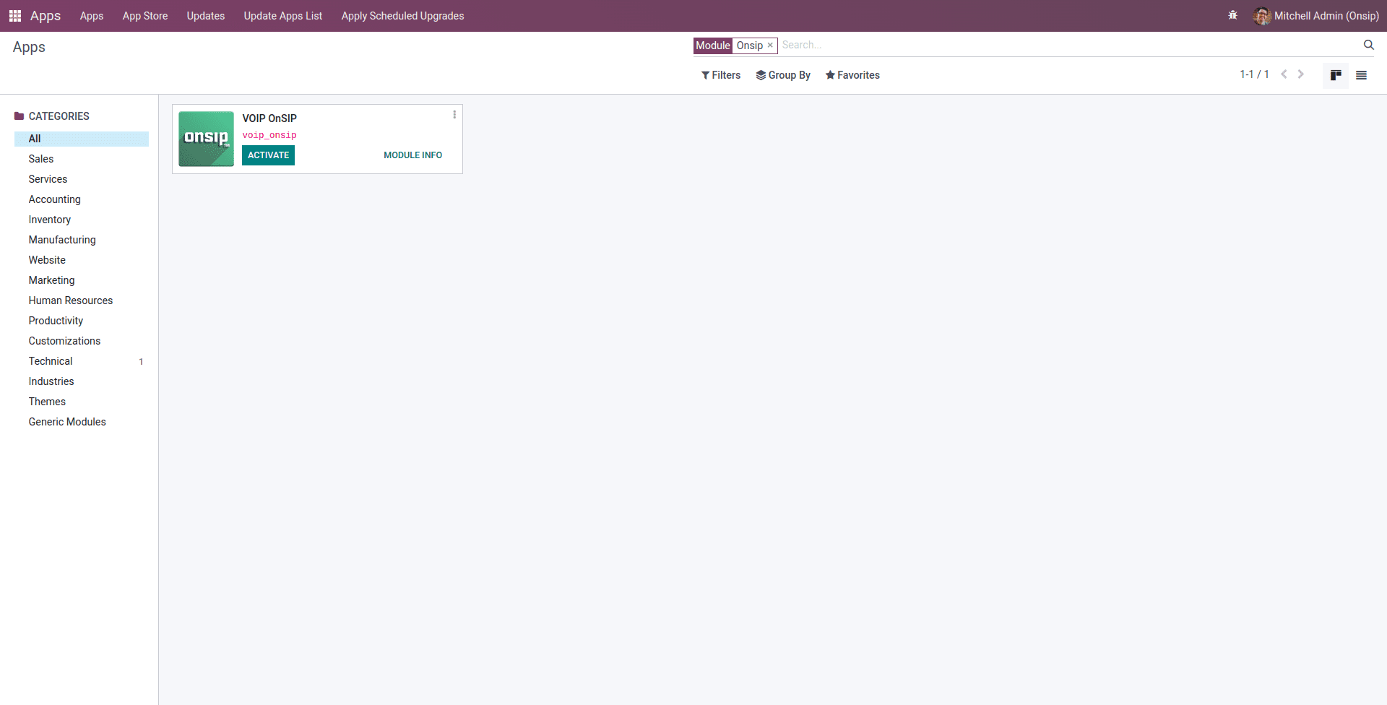
Task: Select the Themes category
Action: (x=82, y=402)
